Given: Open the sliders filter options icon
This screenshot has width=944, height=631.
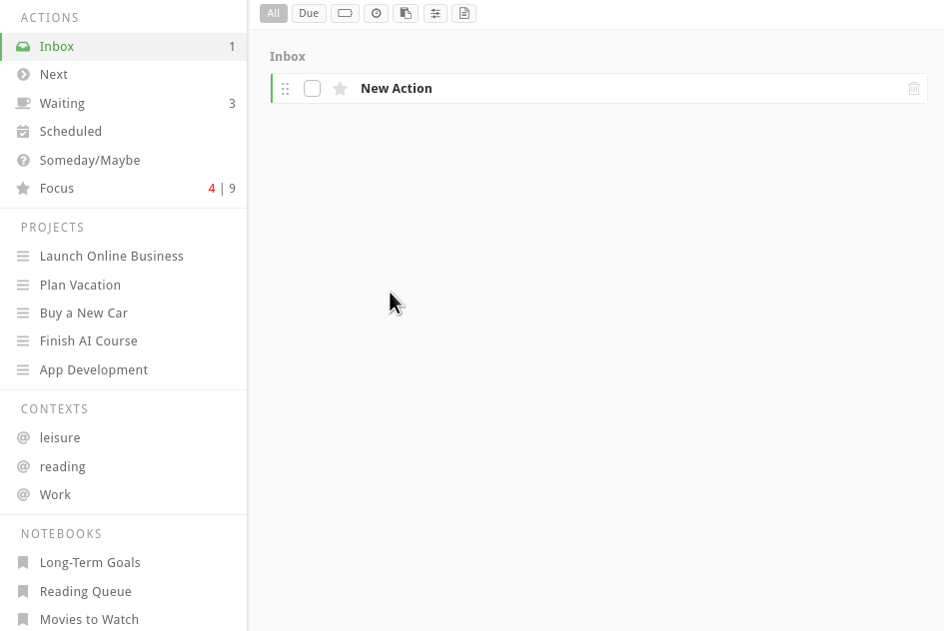Looking at the screenshot, I should pos(435,13).
